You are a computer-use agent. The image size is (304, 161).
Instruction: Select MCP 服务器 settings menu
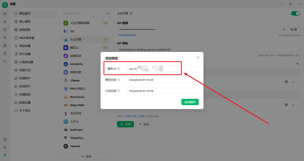35,38
